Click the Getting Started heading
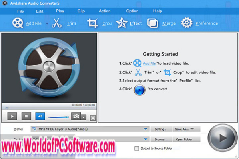The width and height of the screenshot is (239, 159). pyautogui.click(x=160, y=54)
